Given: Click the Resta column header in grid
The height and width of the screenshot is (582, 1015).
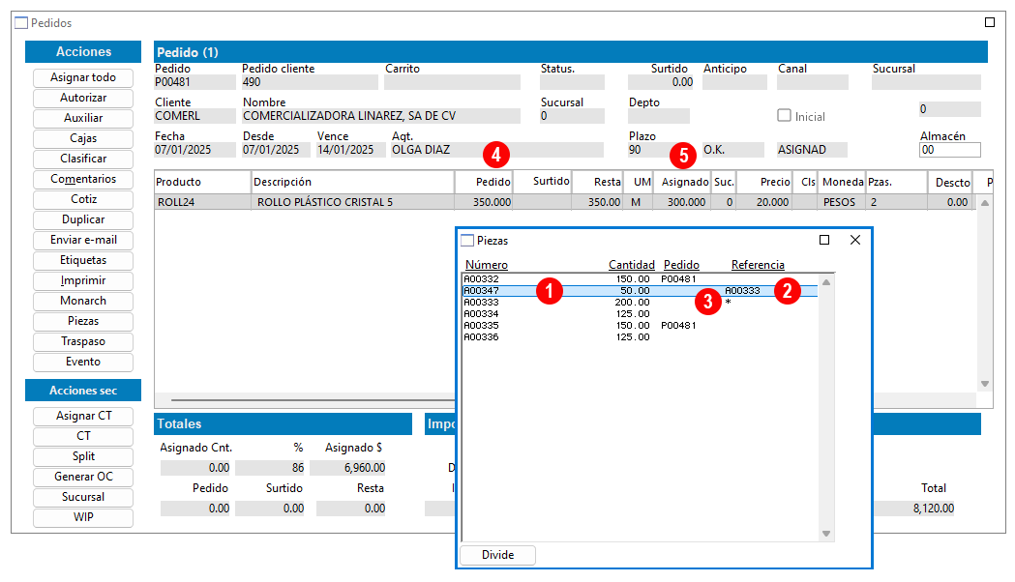Looking at the screenshot, I should pyautogui.click(x=597, y=183).
